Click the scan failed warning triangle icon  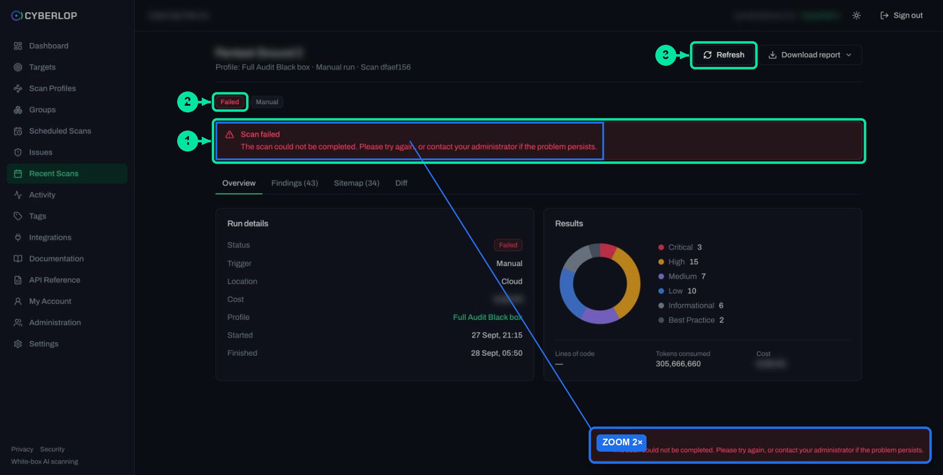click(229, 135)
